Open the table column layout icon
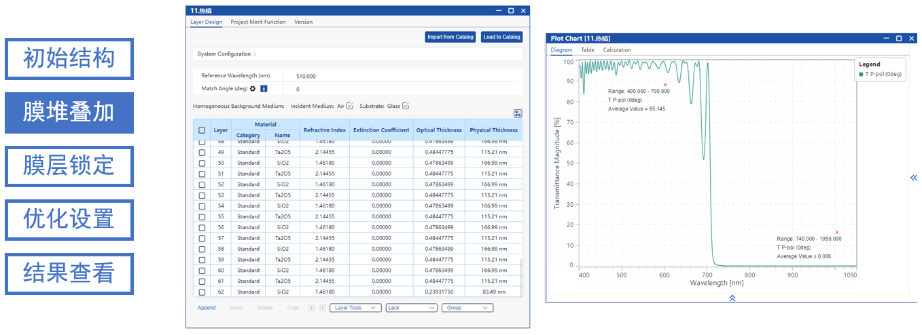 click(x=518, y=114)
